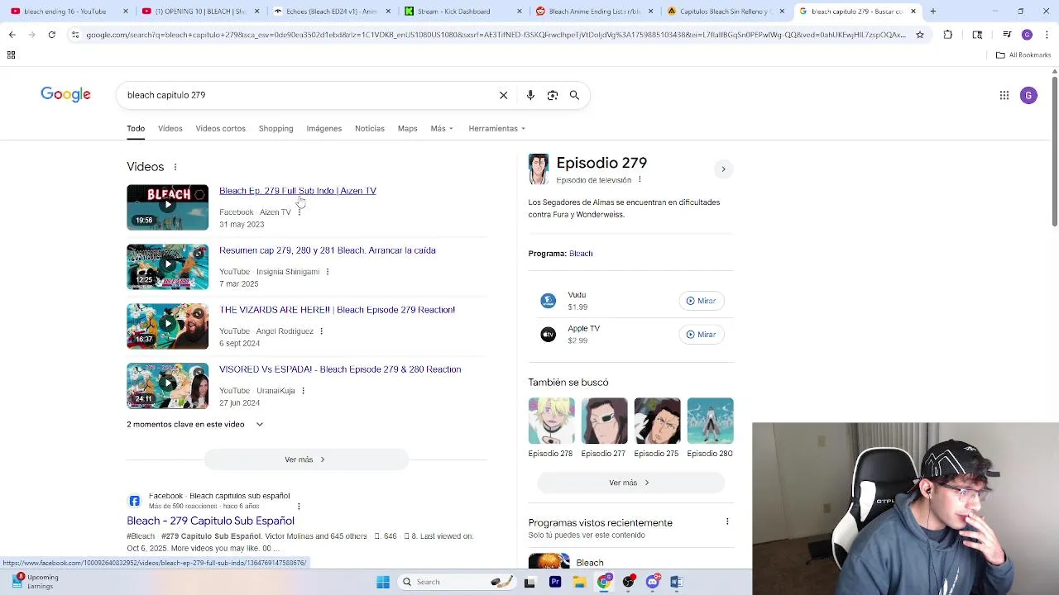Screen dimensions: 1059x595
Task: Go back in browser history
Action: point(12,35)
